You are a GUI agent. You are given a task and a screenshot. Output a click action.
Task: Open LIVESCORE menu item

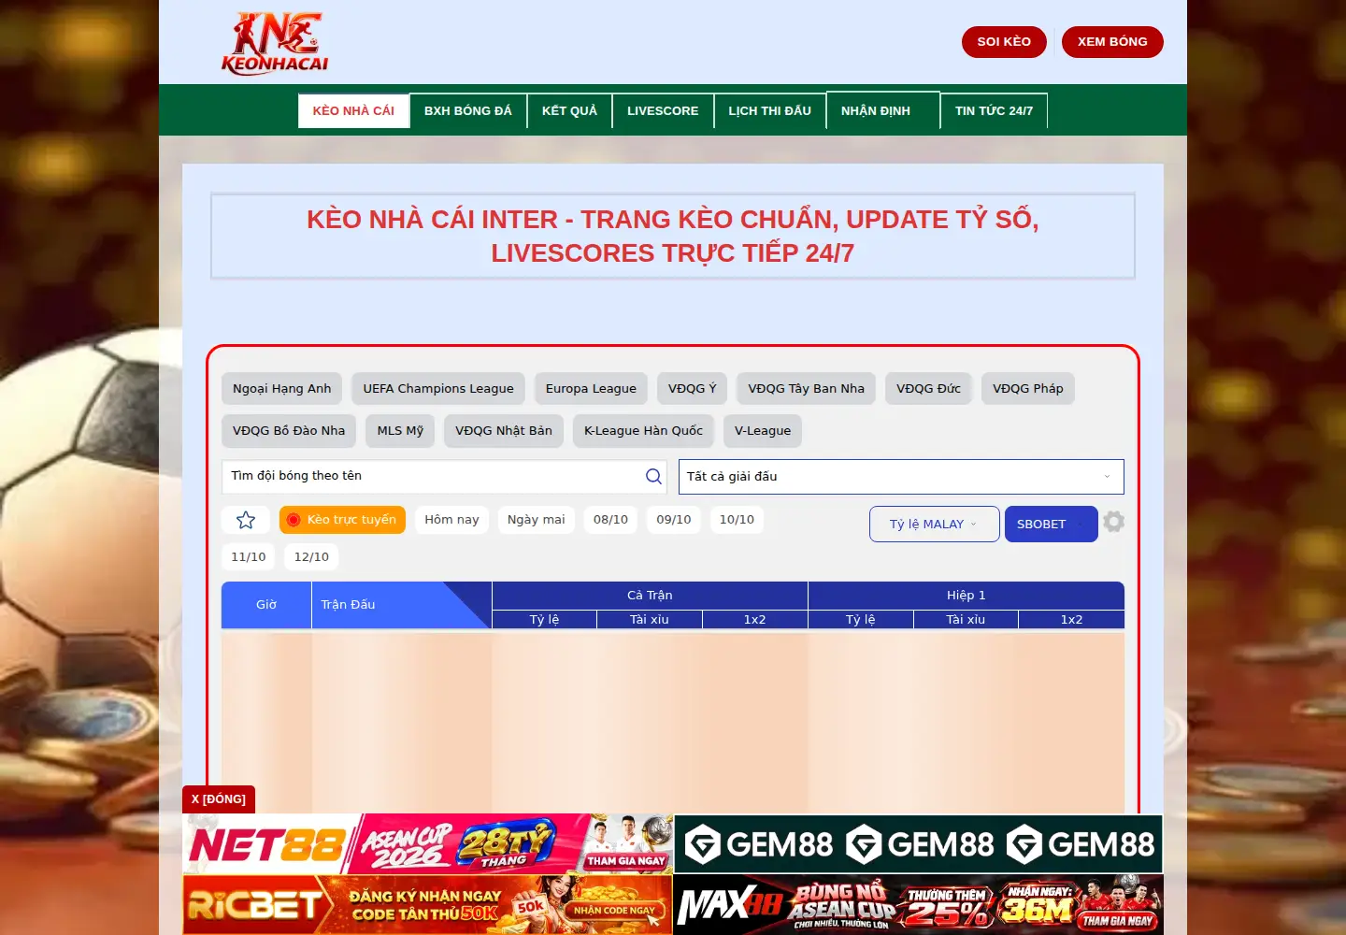pos(663,110)
